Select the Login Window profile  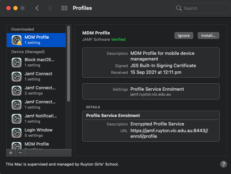(36, 133)
